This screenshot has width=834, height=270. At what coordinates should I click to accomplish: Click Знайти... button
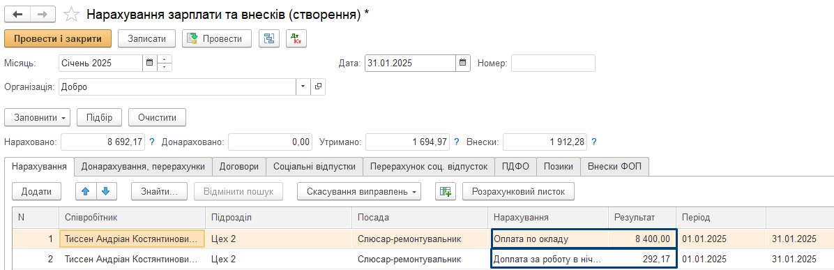click(x=160, y=191)
